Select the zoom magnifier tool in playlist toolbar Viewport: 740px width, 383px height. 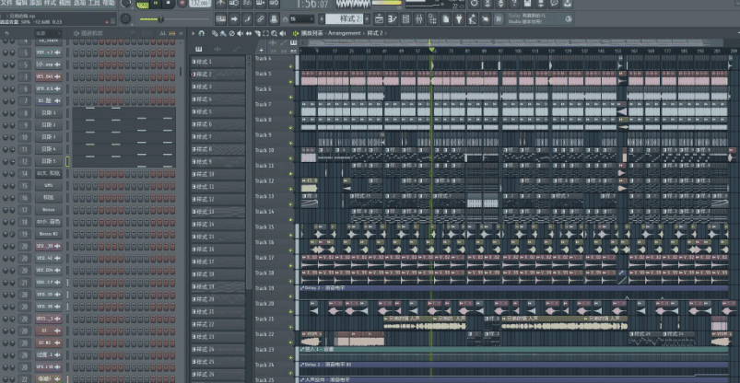(275, 33)
